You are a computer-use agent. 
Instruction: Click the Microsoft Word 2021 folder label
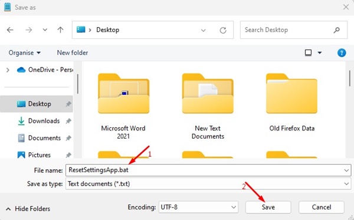pos(123,132)
